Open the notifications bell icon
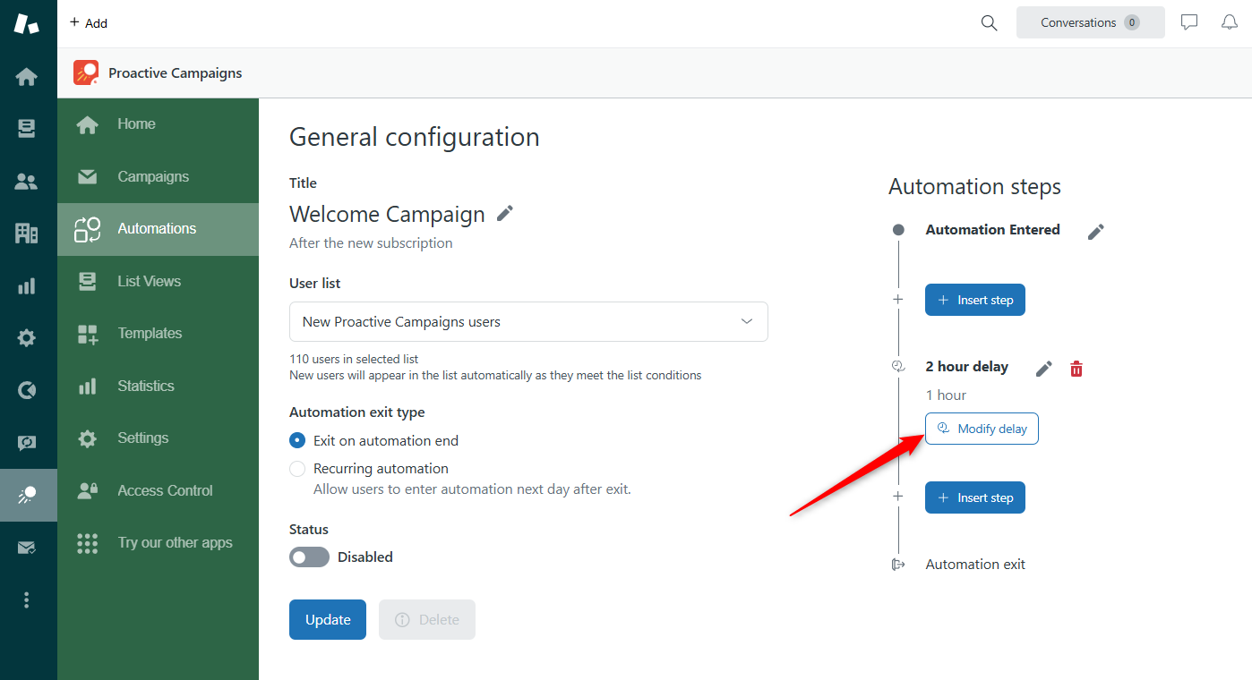 1230,22
